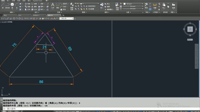The width and height of the screenshot is (200, 112).
Task: Click the Group icon
Action: pos(146,6)
